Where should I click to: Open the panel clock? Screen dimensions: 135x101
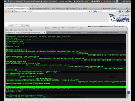click(109, 1)
